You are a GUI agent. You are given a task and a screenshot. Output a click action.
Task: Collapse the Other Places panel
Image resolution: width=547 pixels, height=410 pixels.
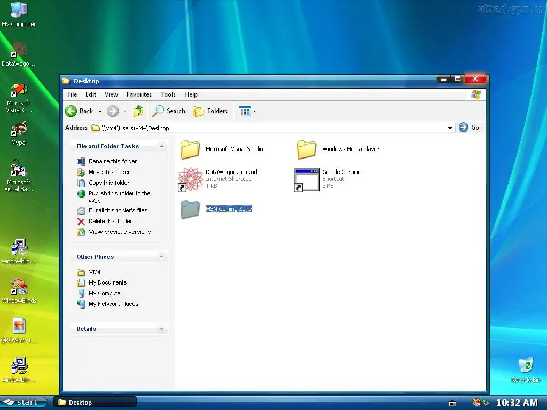161,257
